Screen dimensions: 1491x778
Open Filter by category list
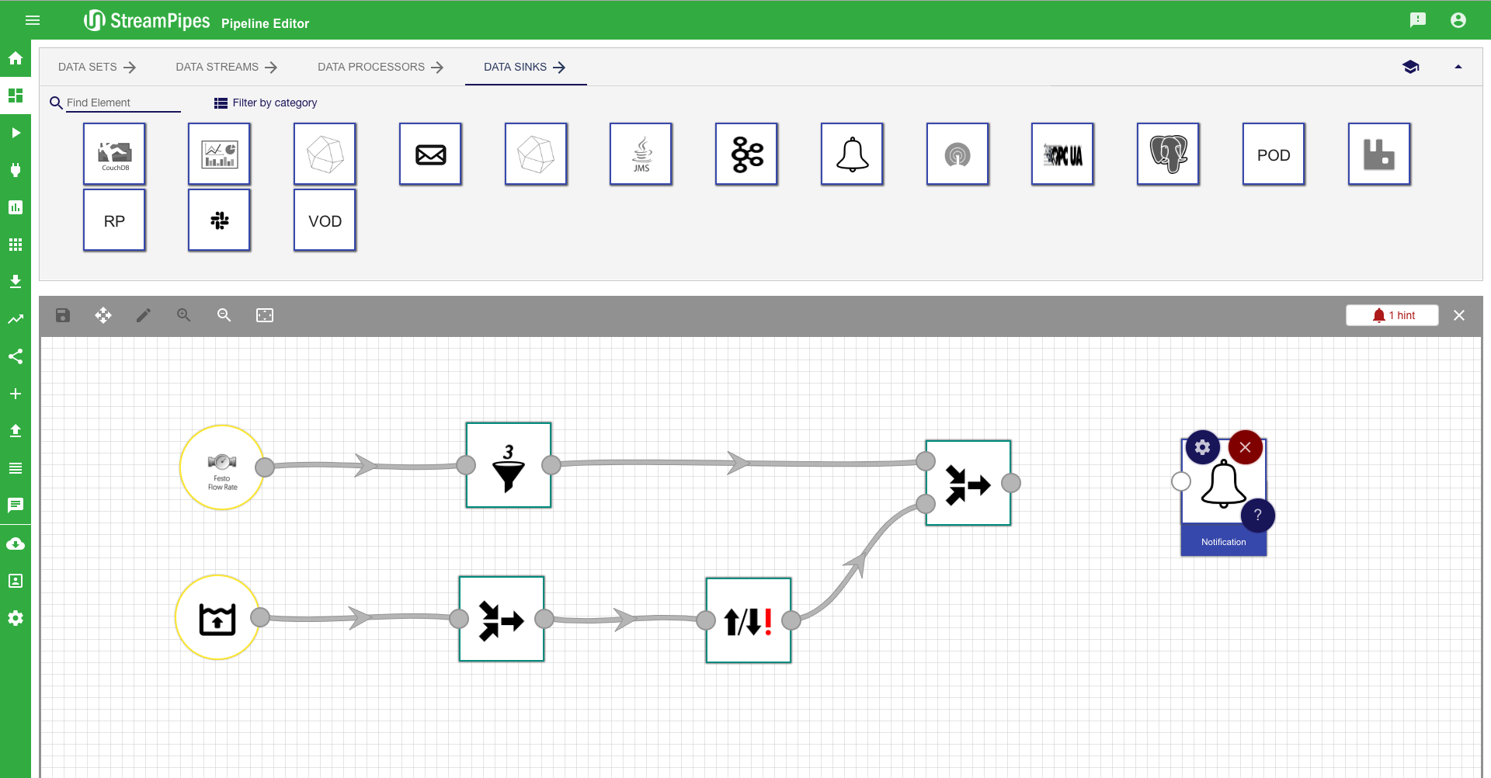pos(266,102)
